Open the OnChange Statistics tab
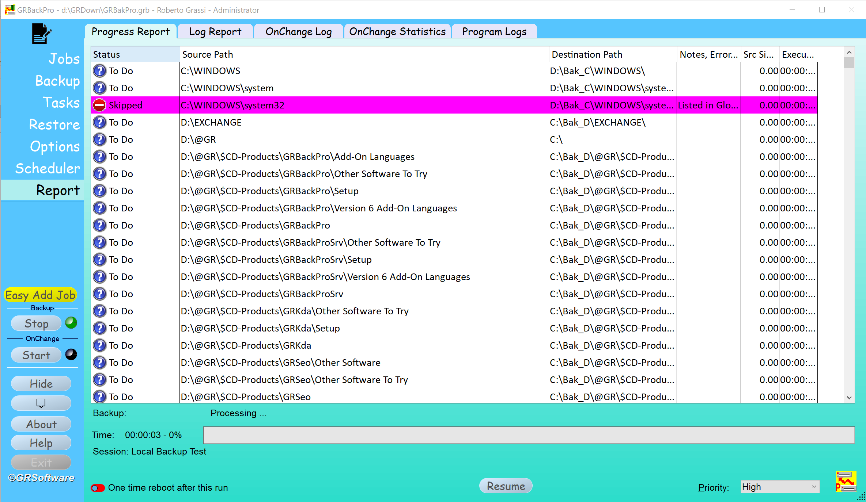The image size is (866, 502). (x=397, y=31)
